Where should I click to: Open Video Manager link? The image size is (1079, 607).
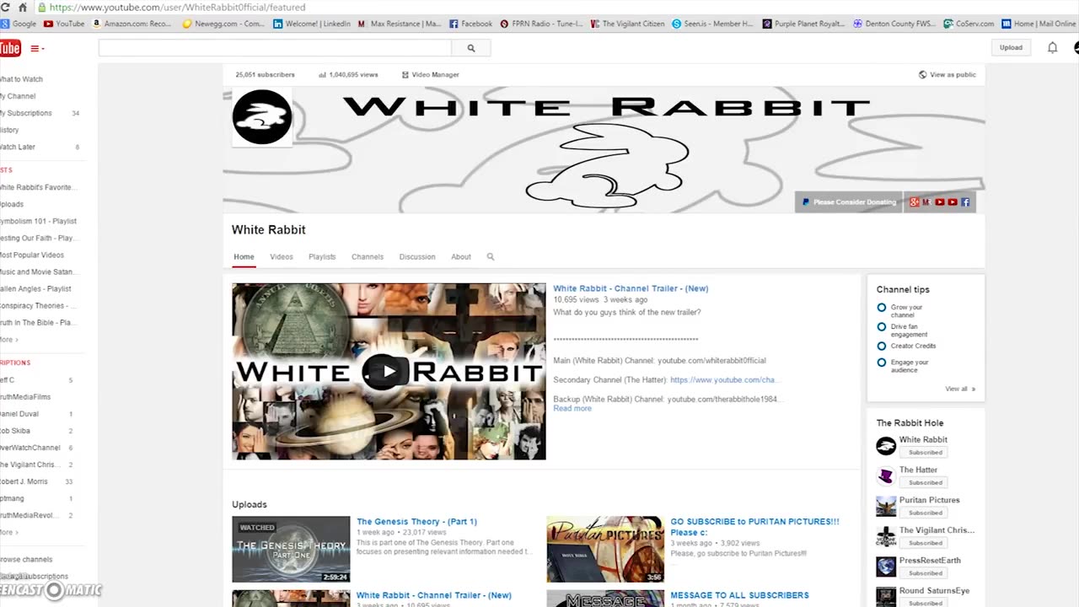coord(431,75)
